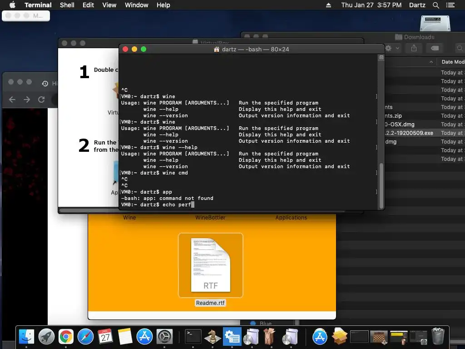Screen dimensions: 465x349
Task: Click the Share button in Downloads window
Action: point(414,48)
